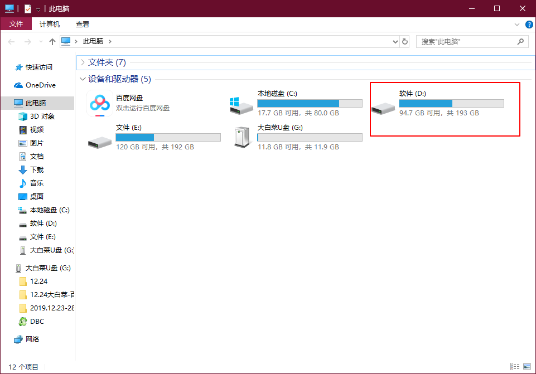Screen dimensions: 536x374
Task: Expand the ribbon with chevron
Action: [517, 25]
